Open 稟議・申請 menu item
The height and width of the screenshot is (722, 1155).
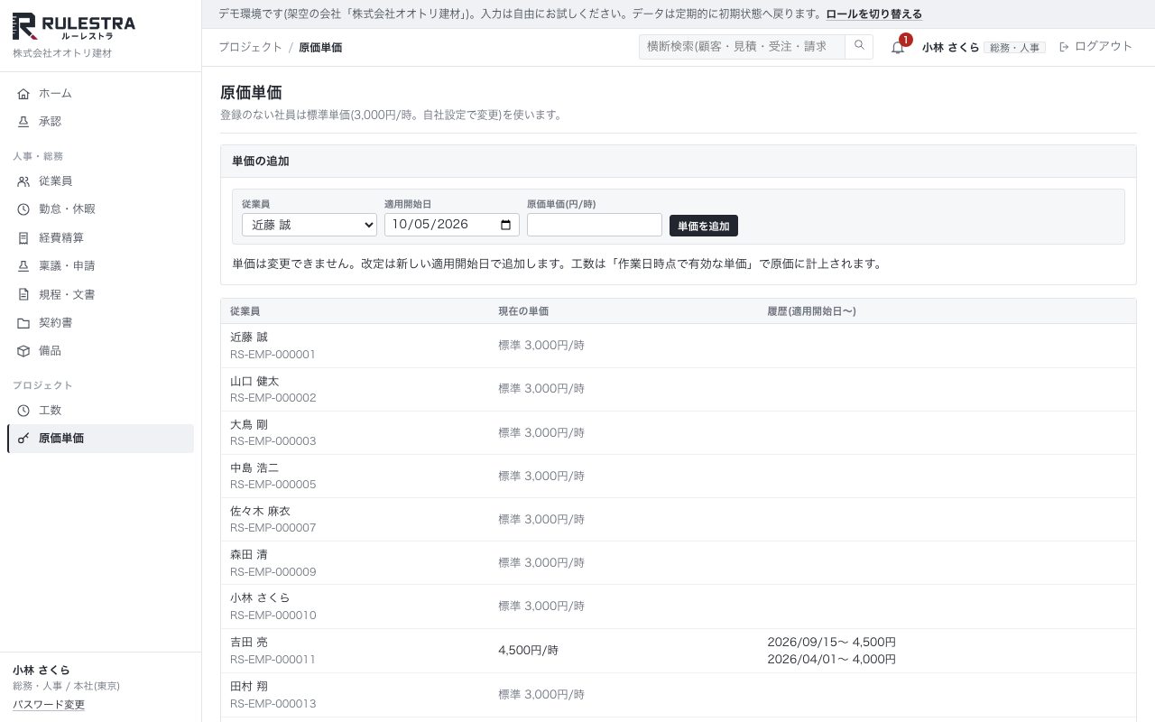100,266
